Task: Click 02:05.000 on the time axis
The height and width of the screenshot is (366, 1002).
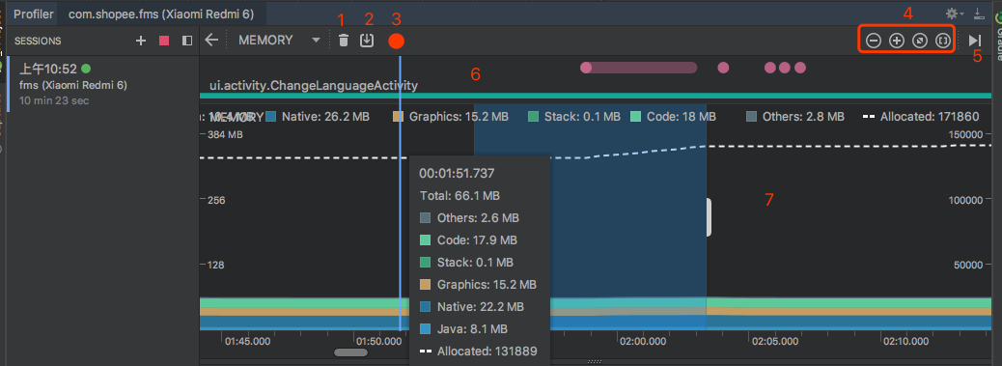Action: click(x=775, y=341)
